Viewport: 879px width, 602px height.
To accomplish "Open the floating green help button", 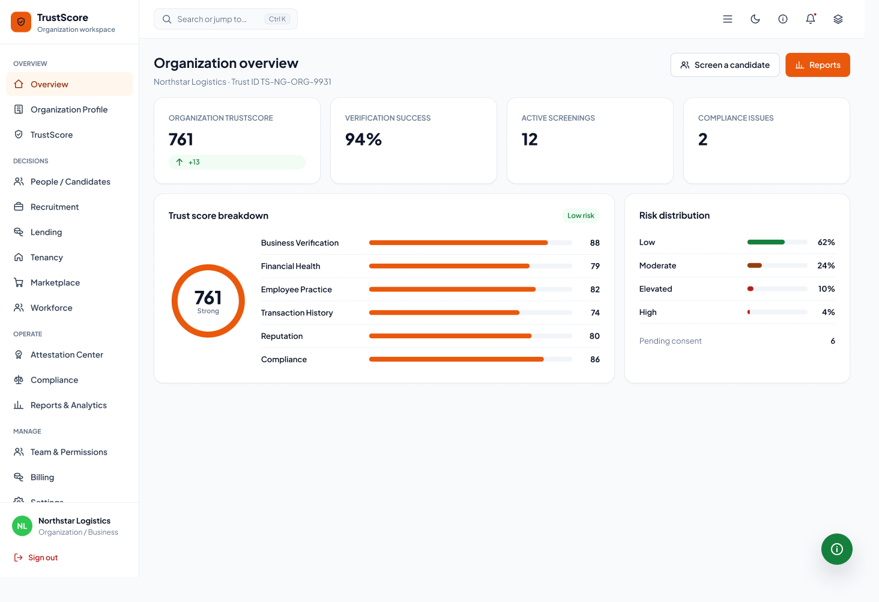I will 837,549.
